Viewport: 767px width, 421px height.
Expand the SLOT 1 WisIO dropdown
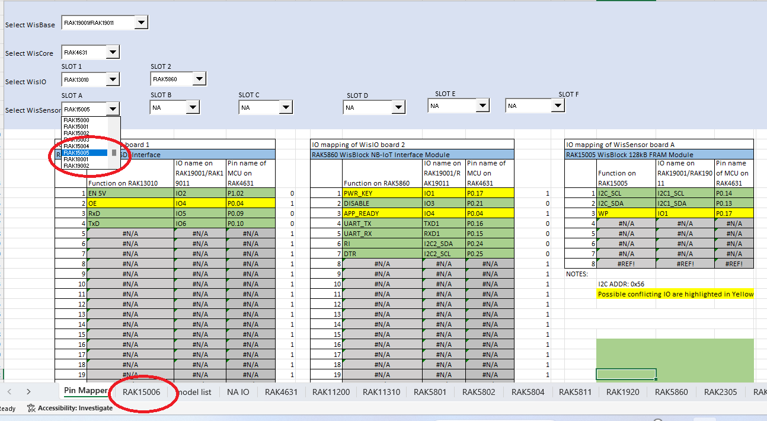113,79
